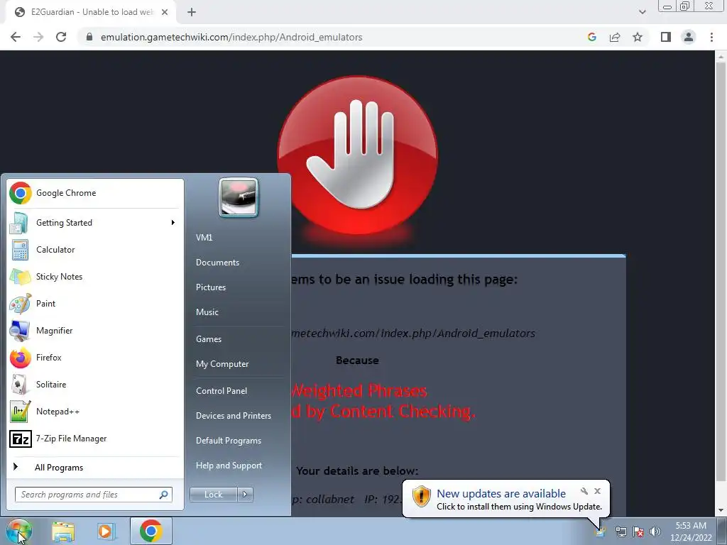Toggle Chrome side panel
This screenshot has width=727, height=545.
[x=666, y=37]
